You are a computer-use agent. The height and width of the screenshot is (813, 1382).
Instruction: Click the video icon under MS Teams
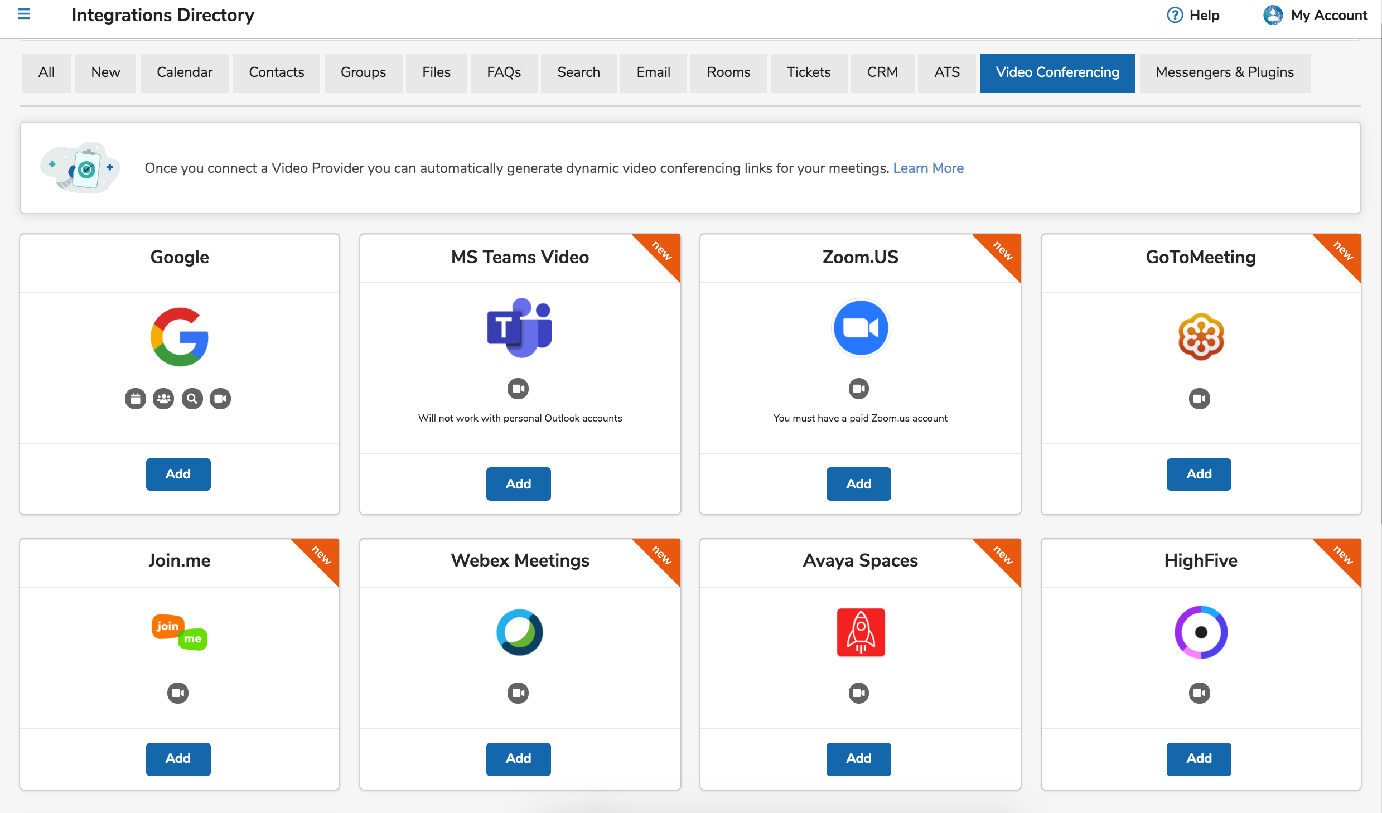pos(518,389)
